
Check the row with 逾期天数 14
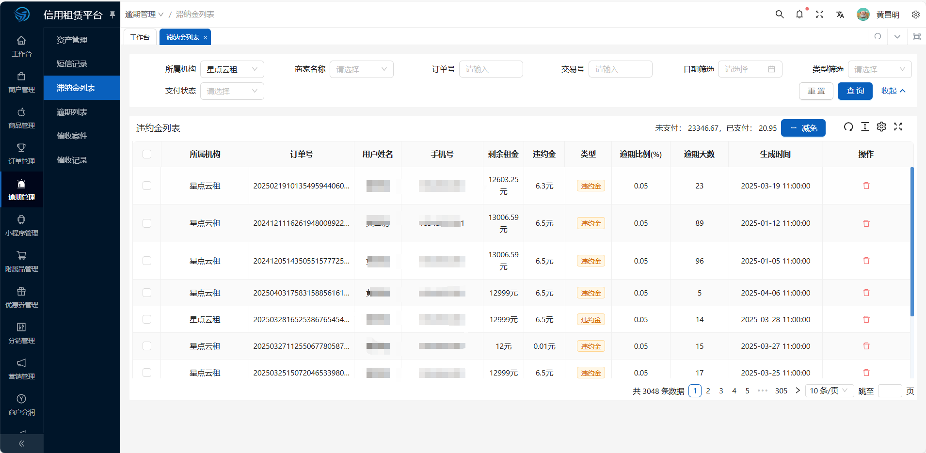click(x=147, y=320)
